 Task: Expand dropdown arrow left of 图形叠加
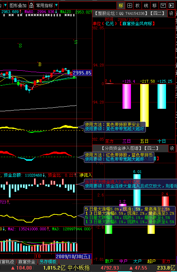(x=5, y=5)
